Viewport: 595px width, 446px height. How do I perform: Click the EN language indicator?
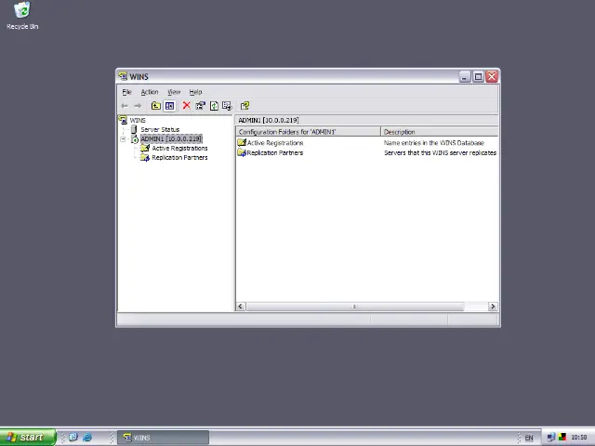tap(529, 438)
